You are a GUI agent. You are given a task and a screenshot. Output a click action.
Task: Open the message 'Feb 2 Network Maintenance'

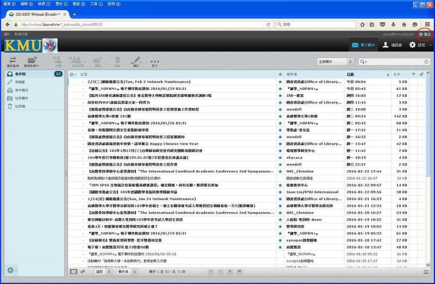tap(139, 82)
